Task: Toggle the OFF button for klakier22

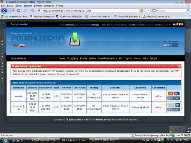Action: [171, 105]
